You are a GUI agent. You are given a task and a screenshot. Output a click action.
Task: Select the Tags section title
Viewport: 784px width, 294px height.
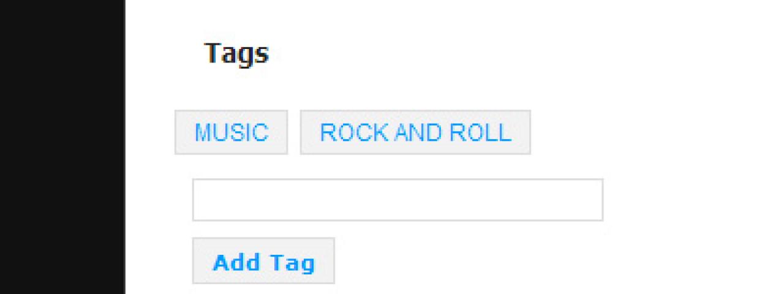pyautogui.click(x=236, y=53)
